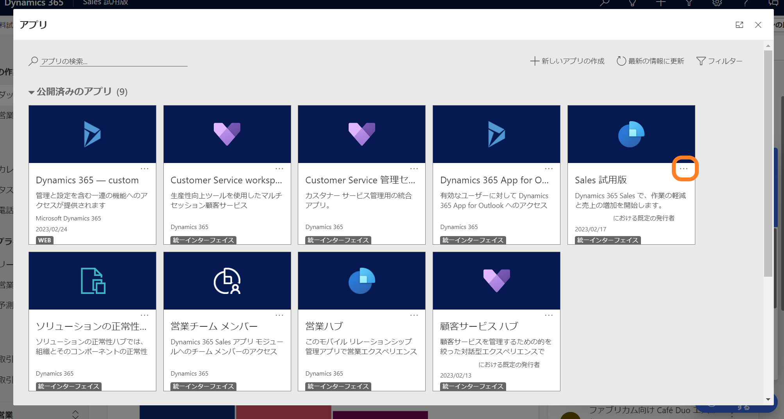Click the Customer Service 管理センター heart icon
This screenshot has height=419, width=784.
(362, 134)
